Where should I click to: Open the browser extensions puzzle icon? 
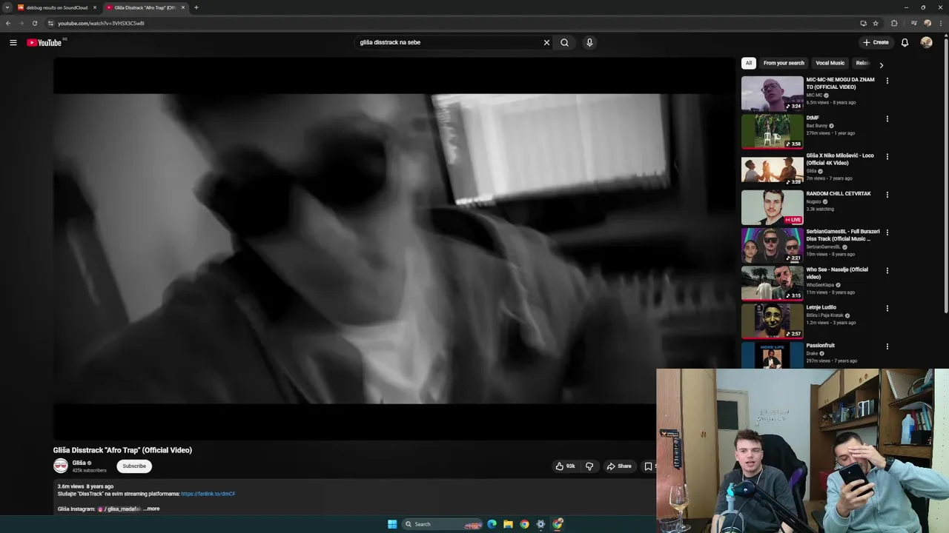click(x=894, y=23)
